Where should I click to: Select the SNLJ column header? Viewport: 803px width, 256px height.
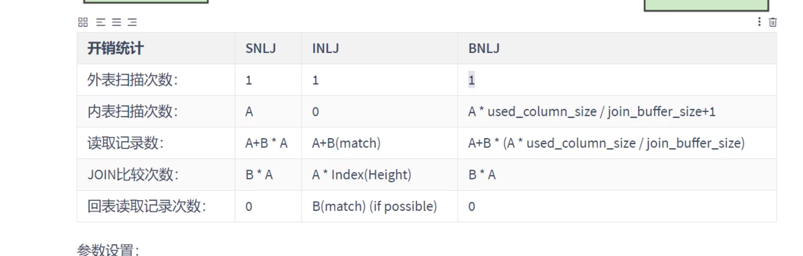(260, 48)
